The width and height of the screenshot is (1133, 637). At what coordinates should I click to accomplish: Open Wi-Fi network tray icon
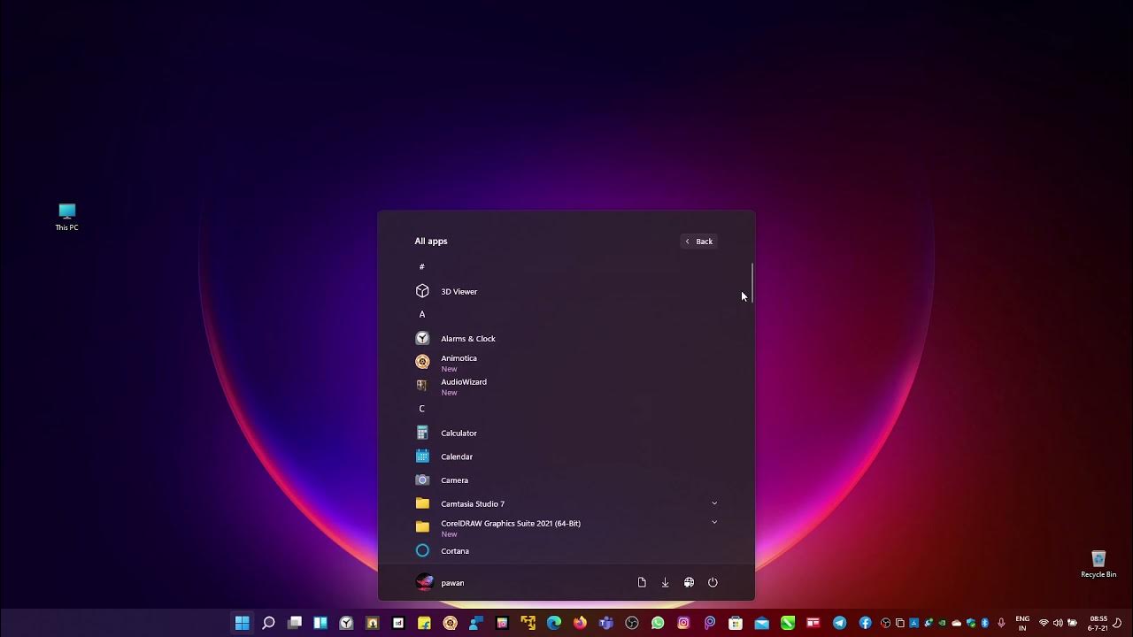(x=1044, y=623)
